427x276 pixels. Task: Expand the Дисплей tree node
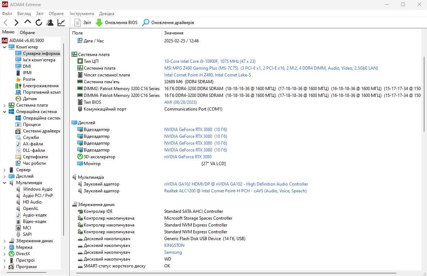tap(4, 177)
